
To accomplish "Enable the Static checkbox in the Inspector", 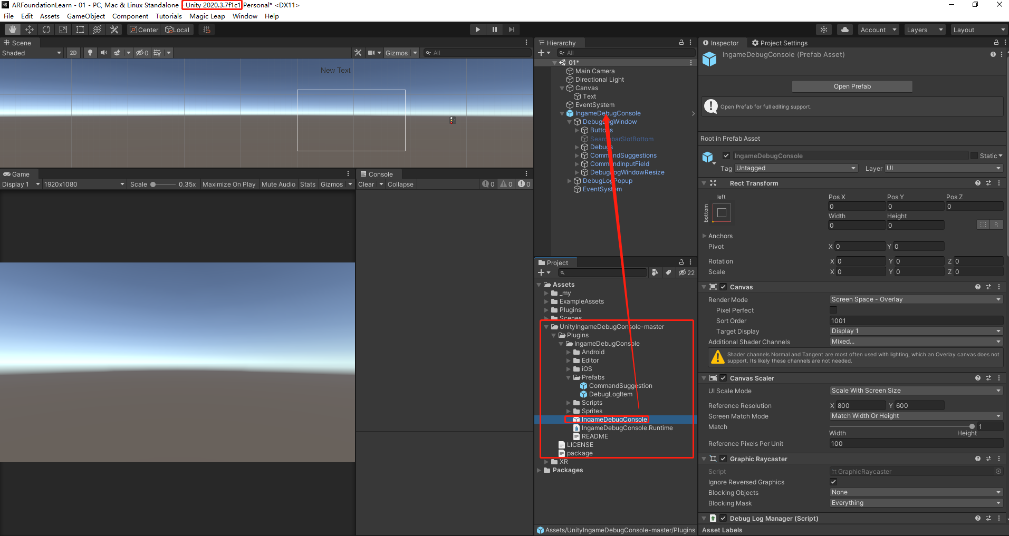I will pyautogui.click(x=975, y=155).
